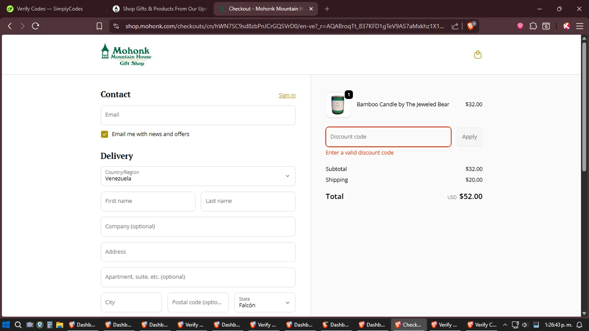Click the address bar URL
The width and height of the screenshot is (589, 331).
coord(285,26)
